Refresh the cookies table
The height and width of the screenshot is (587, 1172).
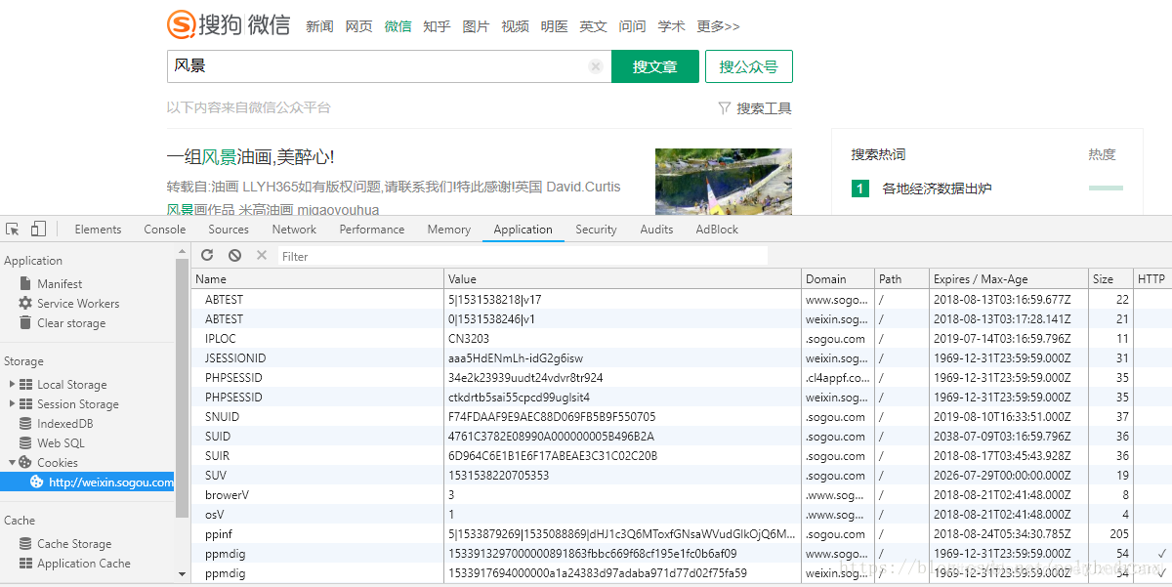click(x=207, y=256)
